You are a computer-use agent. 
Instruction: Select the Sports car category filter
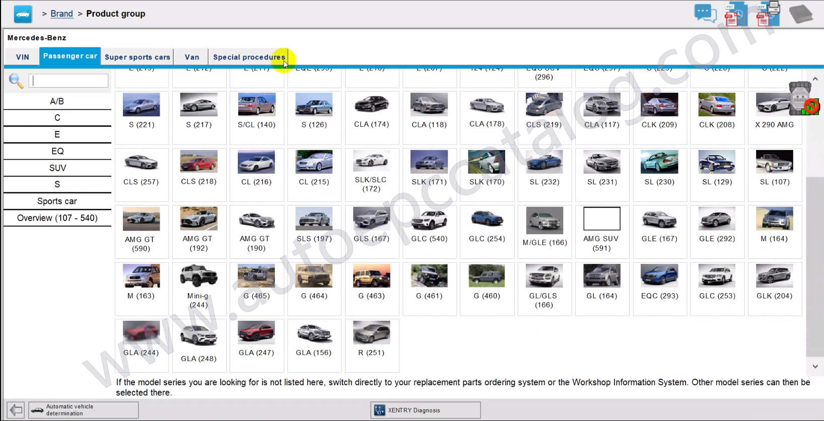57,201
